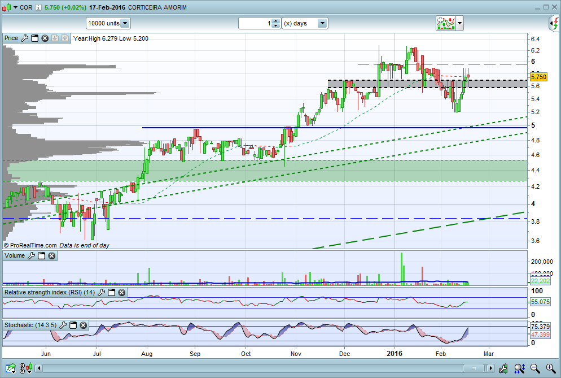Screen dimensions: 561x378
Task: Click the ProRealTime.com copyright link
Action: point(30,245)
